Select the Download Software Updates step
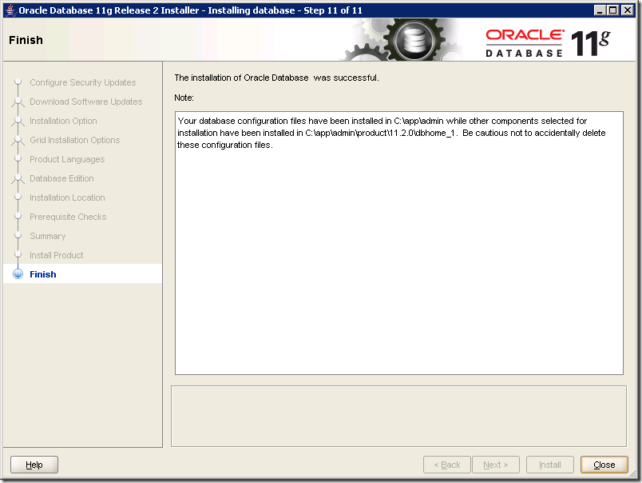The image size is (642, 483). point(86,102)
